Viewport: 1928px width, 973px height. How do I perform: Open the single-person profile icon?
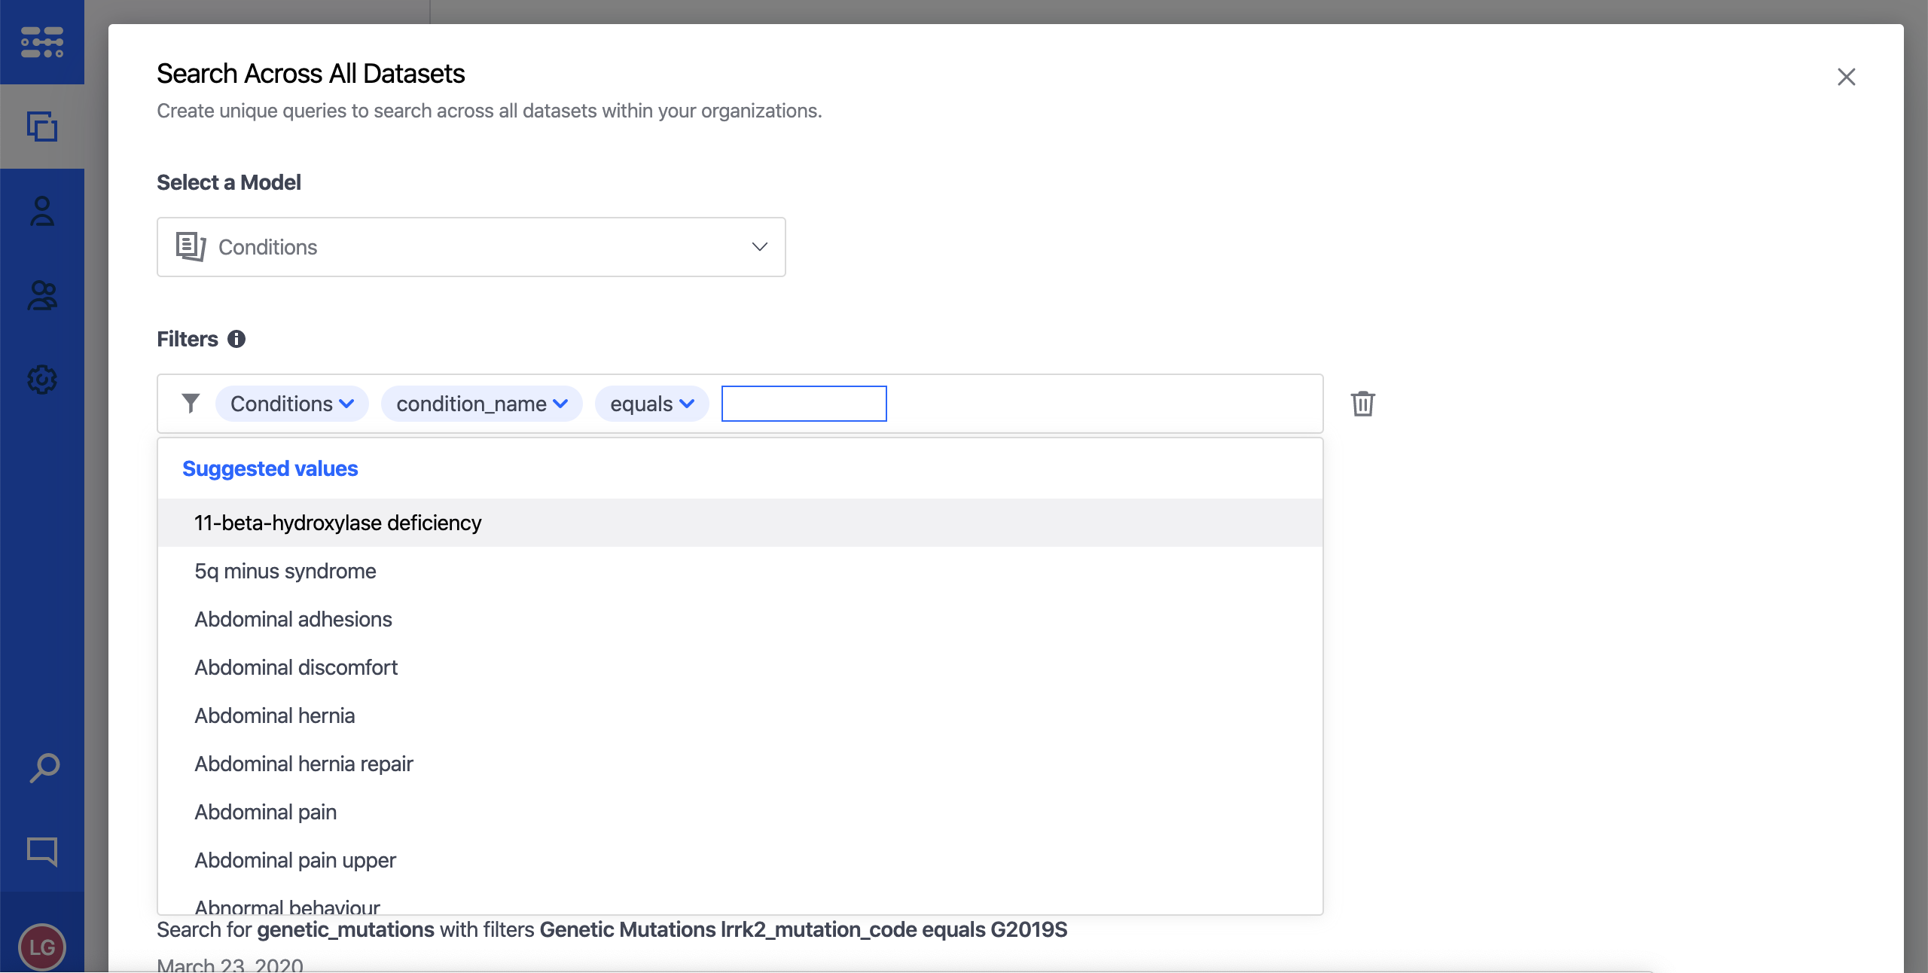[42, 212]
